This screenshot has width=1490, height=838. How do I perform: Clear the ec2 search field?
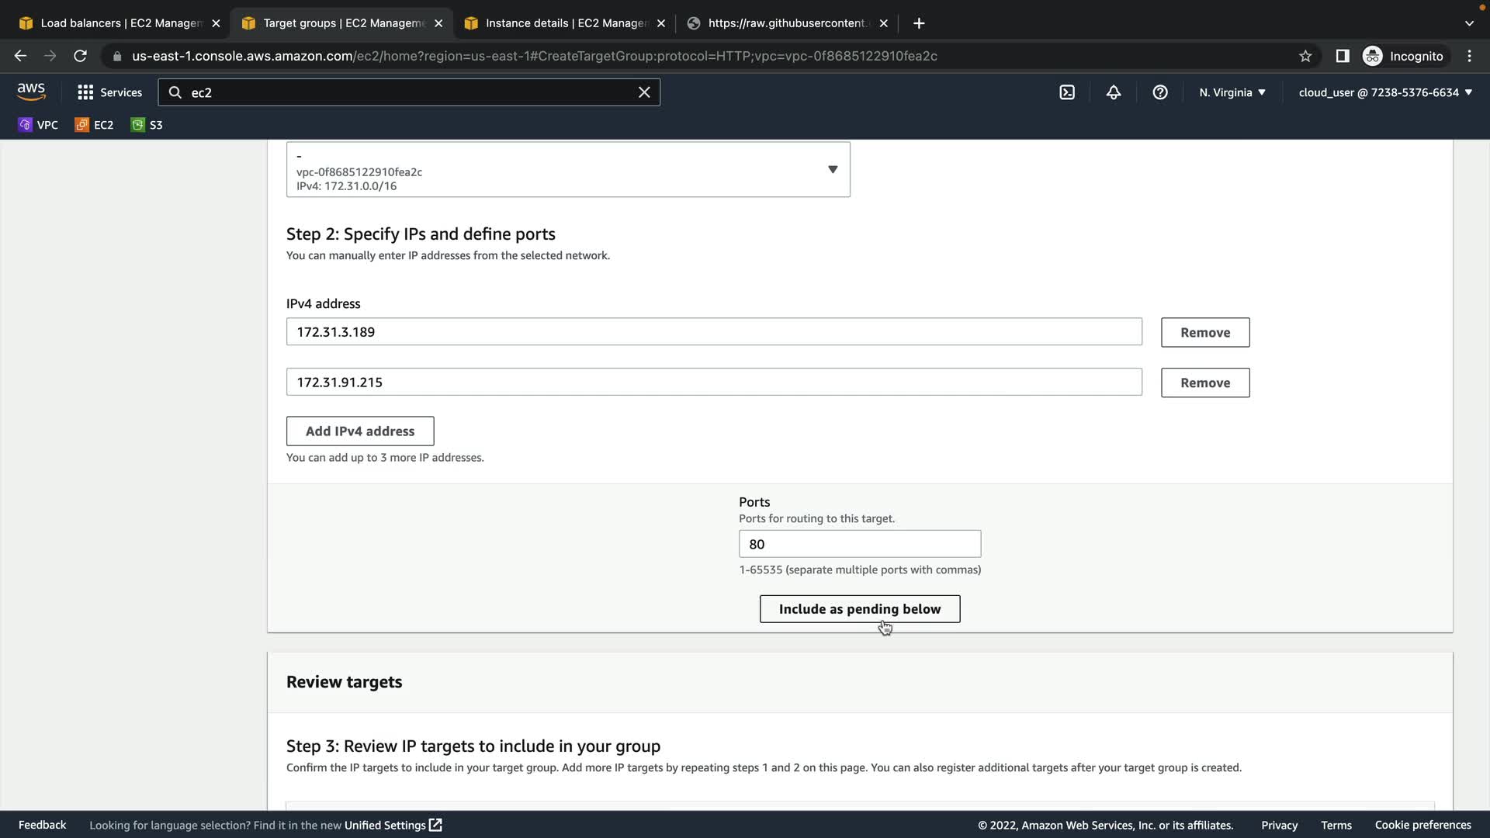[644, 92]
